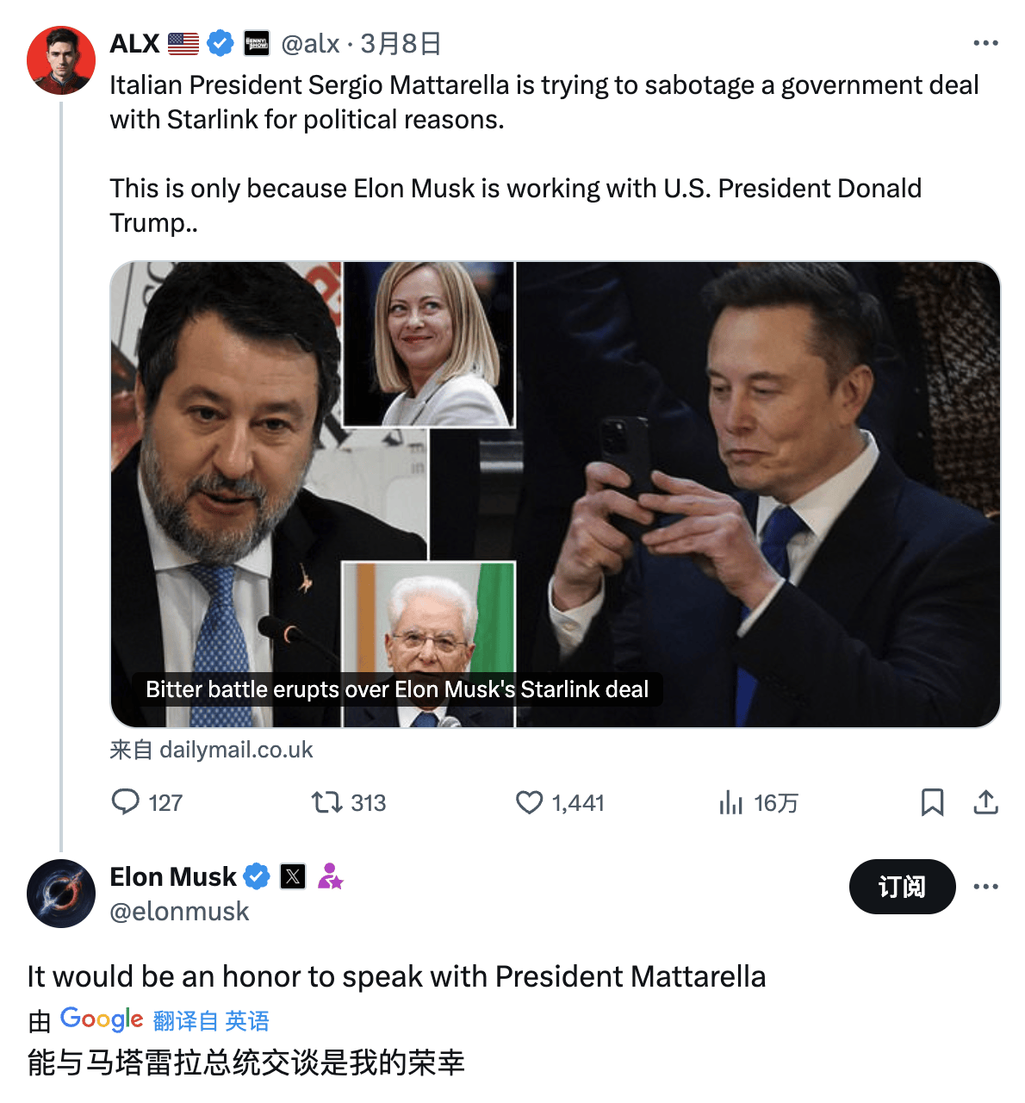This screenshot has height=1103, width=1025.
Task: Click the share upload icon
Action: pos(985,802)
